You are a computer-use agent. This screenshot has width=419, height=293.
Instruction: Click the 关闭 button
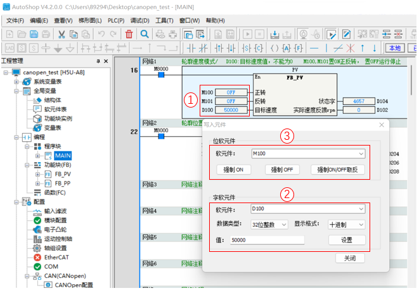[x=350, y=258]
